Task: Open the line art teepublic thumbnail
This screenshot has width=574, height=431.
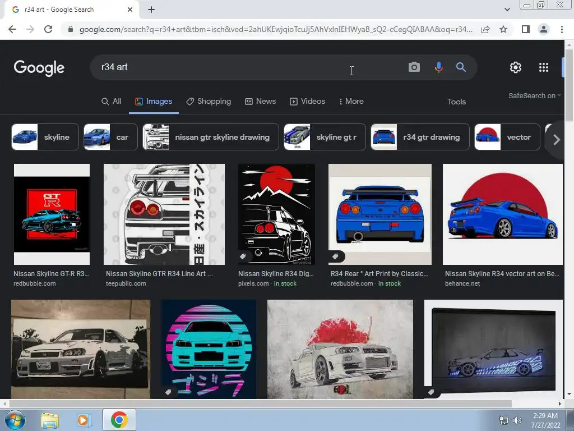Action: coord(164,214)
